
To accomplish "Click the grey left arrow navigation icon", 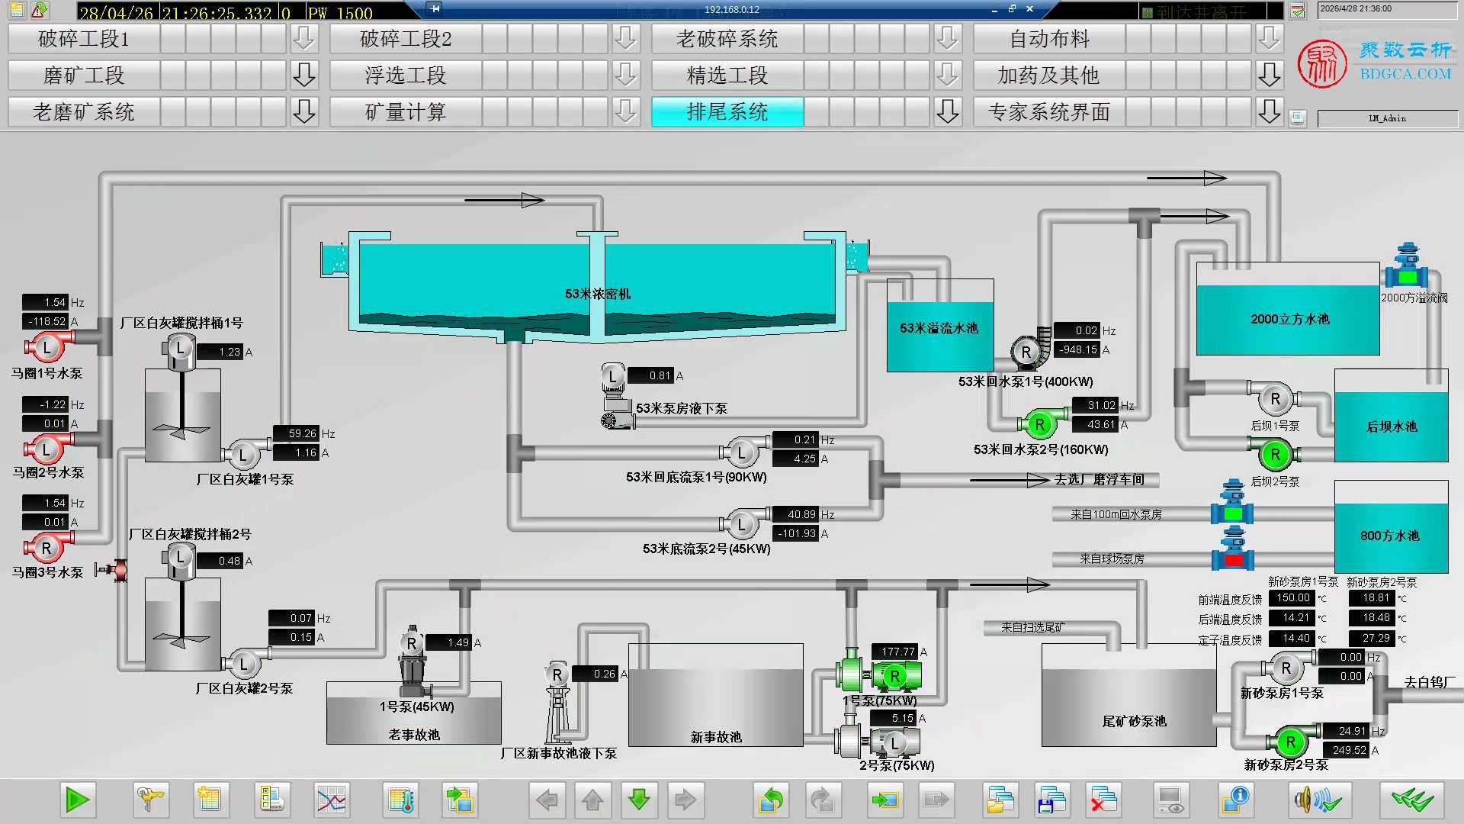I will point(547,800).
